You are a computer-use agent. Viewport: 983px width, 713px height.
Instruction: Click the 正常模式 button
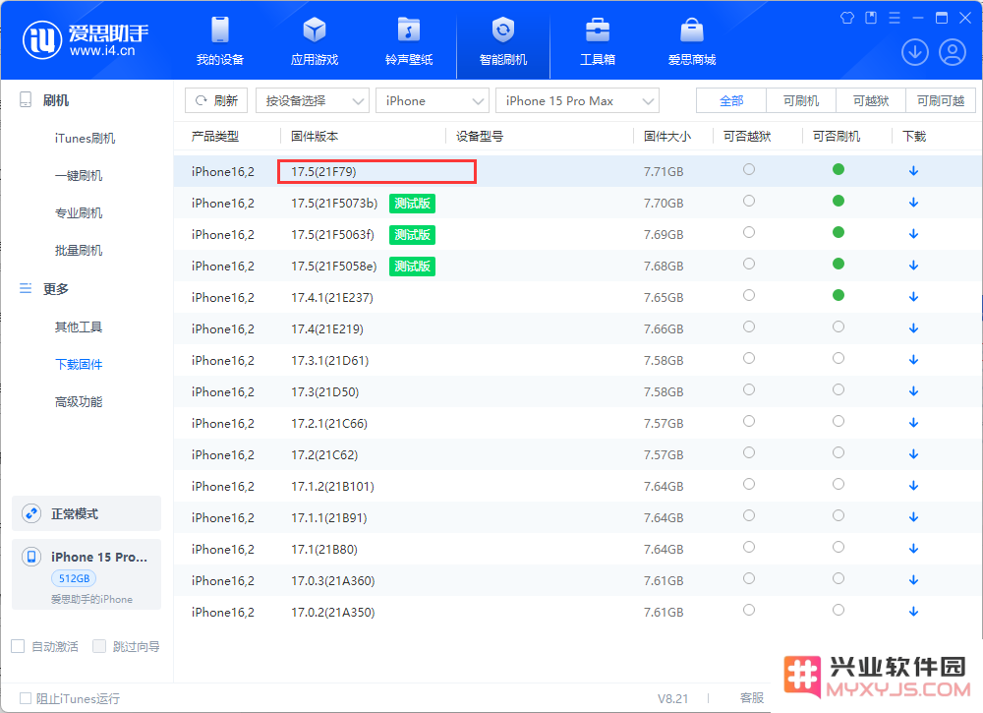(87, 513)
